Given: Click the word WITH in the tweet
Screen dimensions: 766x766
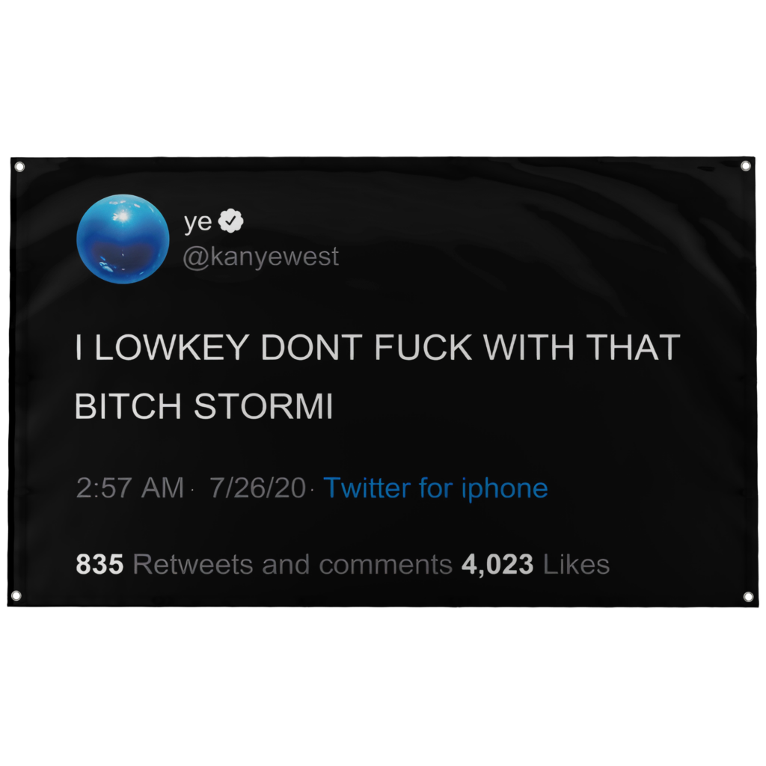Looking at the screenshot, I should 529,347.
